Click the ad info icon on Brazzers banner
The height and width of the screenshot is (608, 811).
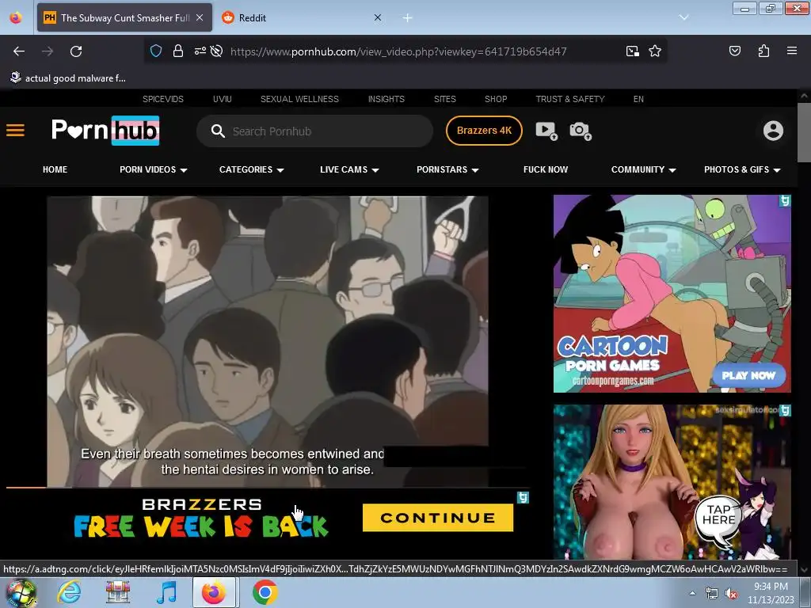pos(523,497)
